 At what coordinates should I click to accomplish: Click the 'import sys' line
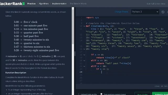pyautogui.click(x=92, y=17)
